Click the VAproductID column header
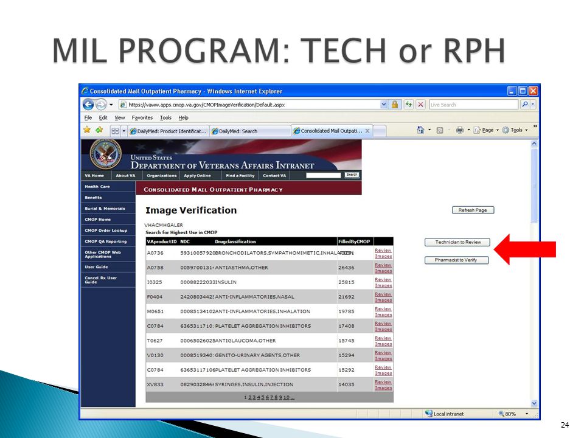This screenshot has width=584, height=438. tap(162, 242)
